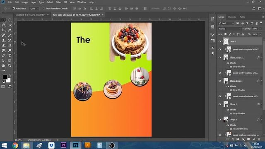Click the black foreground color swatch

coord(5,77)
